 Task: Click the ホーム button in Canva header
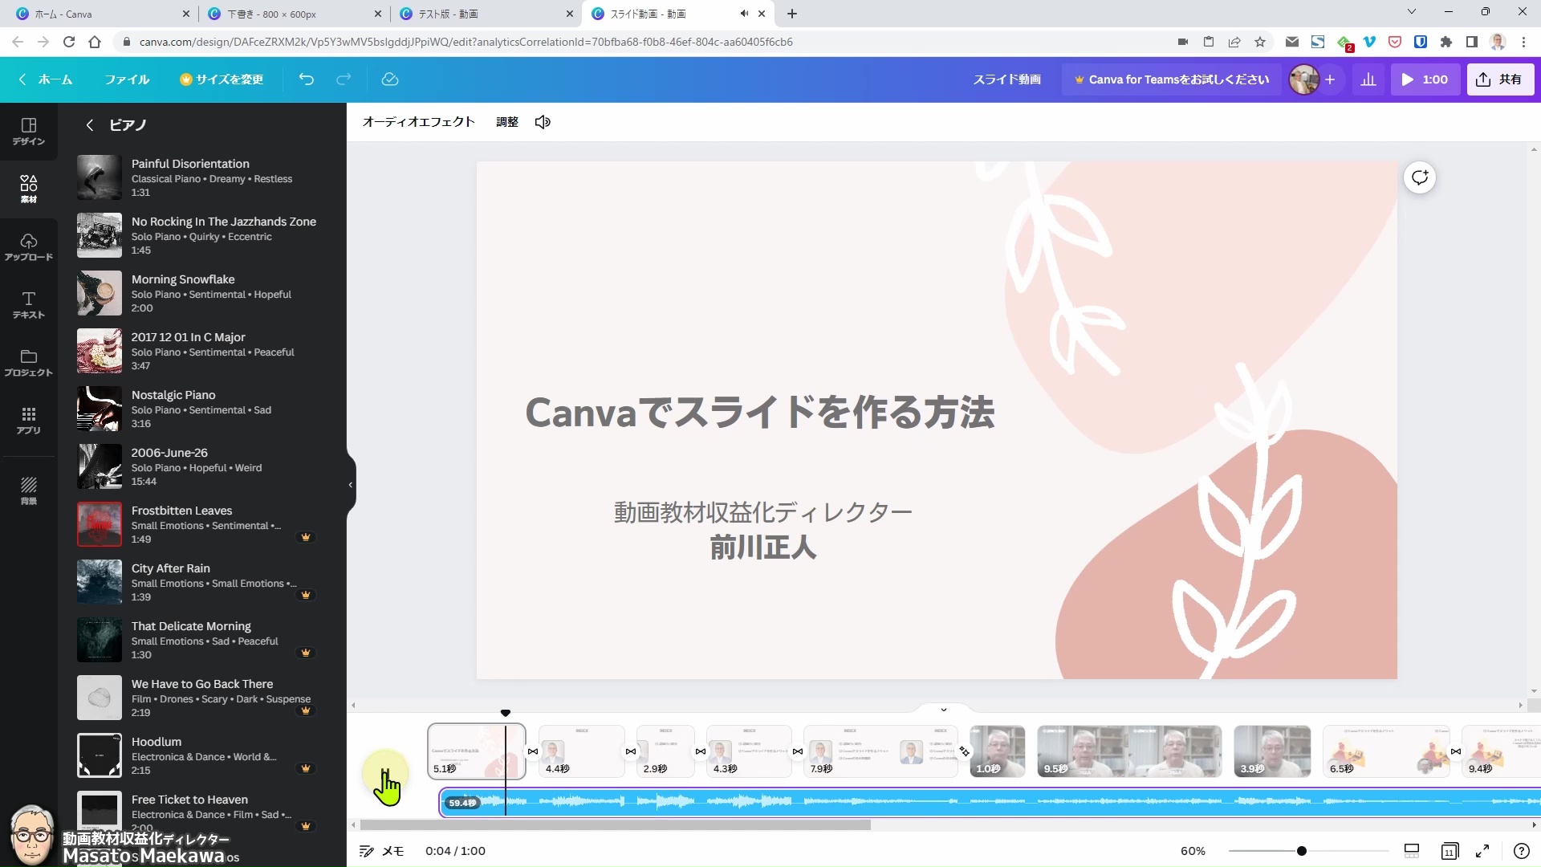click(x=46, y=79)
